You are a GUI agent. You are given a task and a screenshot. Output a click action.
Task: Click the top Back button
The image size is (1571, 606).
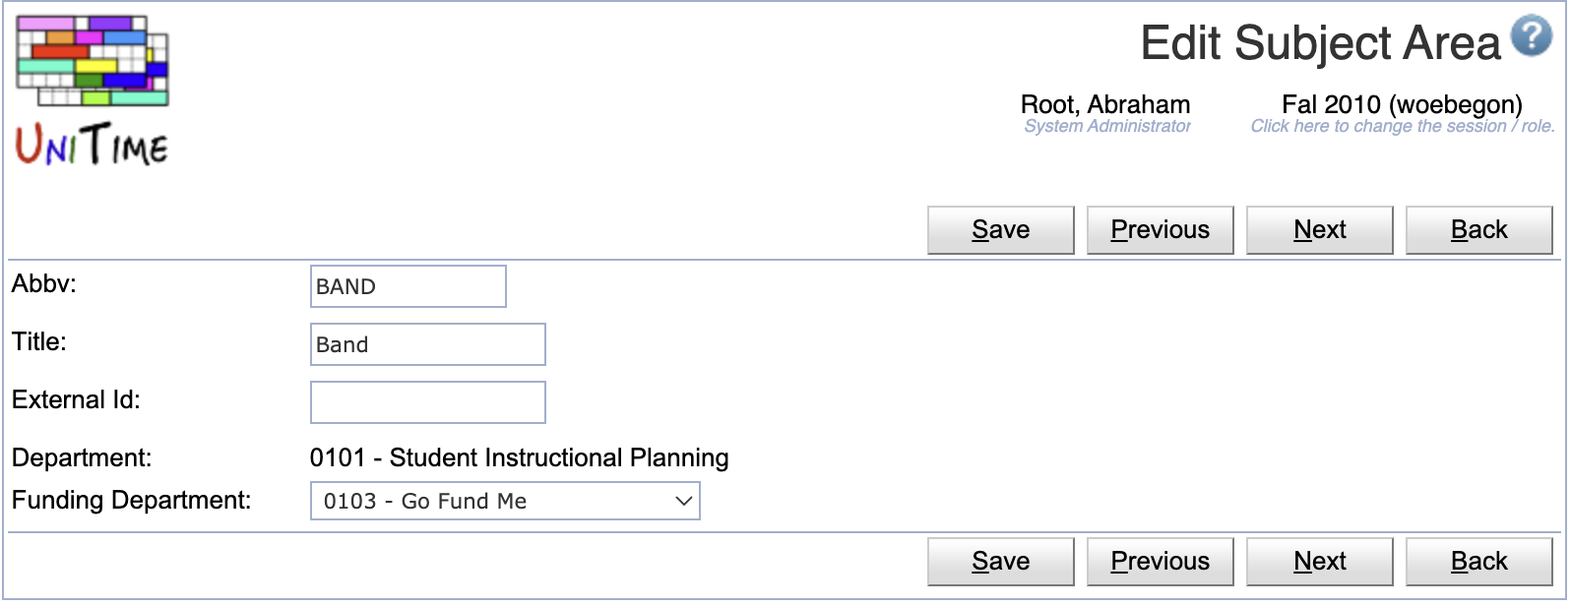(x=1479, y=230)
